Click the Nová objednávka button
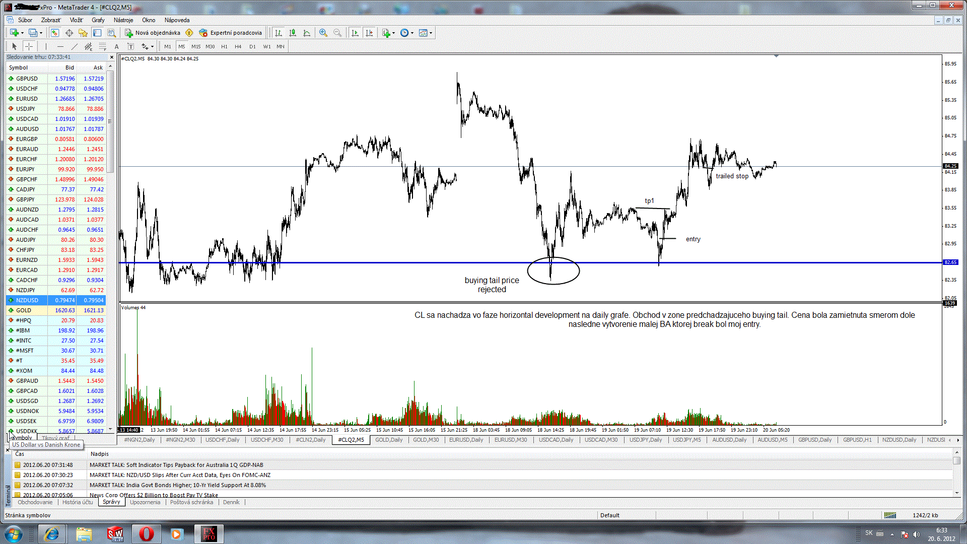967x544 pixels. [153, 33]
